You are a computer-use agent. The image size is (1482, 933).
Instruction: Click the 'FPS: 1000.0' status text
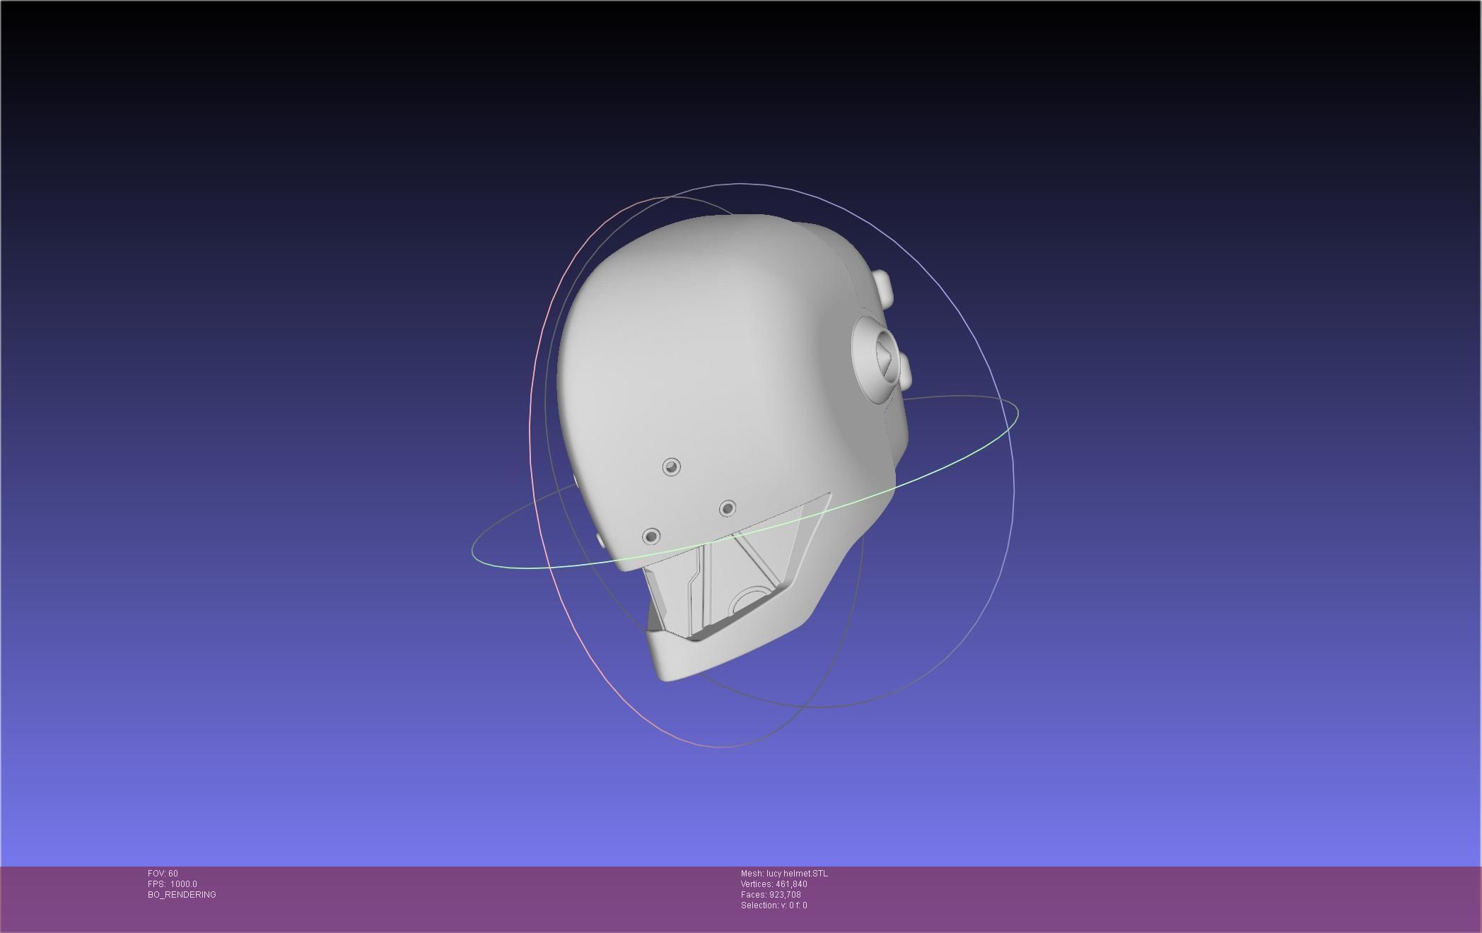[173, 884]
